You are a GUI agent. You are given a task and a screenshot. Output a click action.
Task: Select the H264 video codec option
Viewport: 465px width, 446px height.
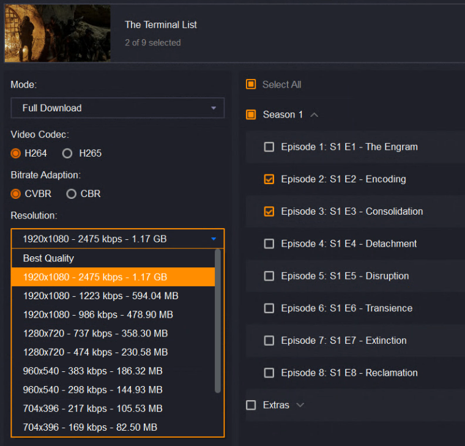click(16, 153)
